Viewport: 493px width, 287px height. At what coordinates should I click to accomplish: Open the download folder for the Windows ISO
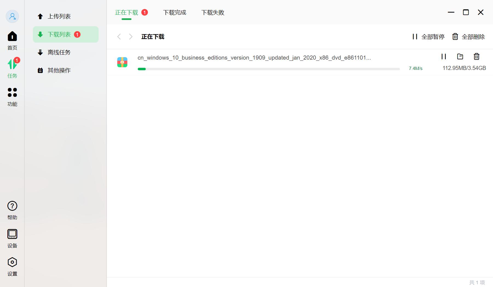click(x=460, y=57)
